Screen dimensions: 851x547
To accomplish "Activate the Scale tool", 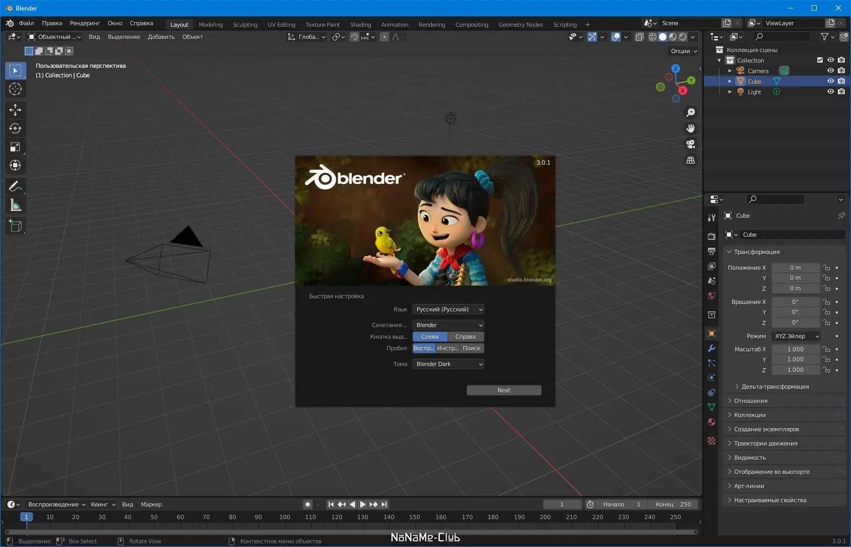I will [15, 147].
